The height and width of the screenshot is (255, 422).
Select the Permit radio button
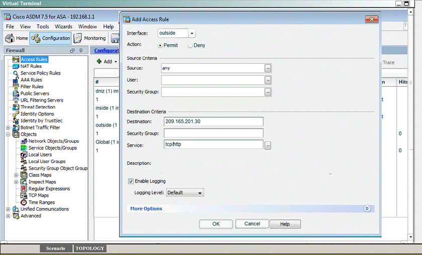coord(160,46)
